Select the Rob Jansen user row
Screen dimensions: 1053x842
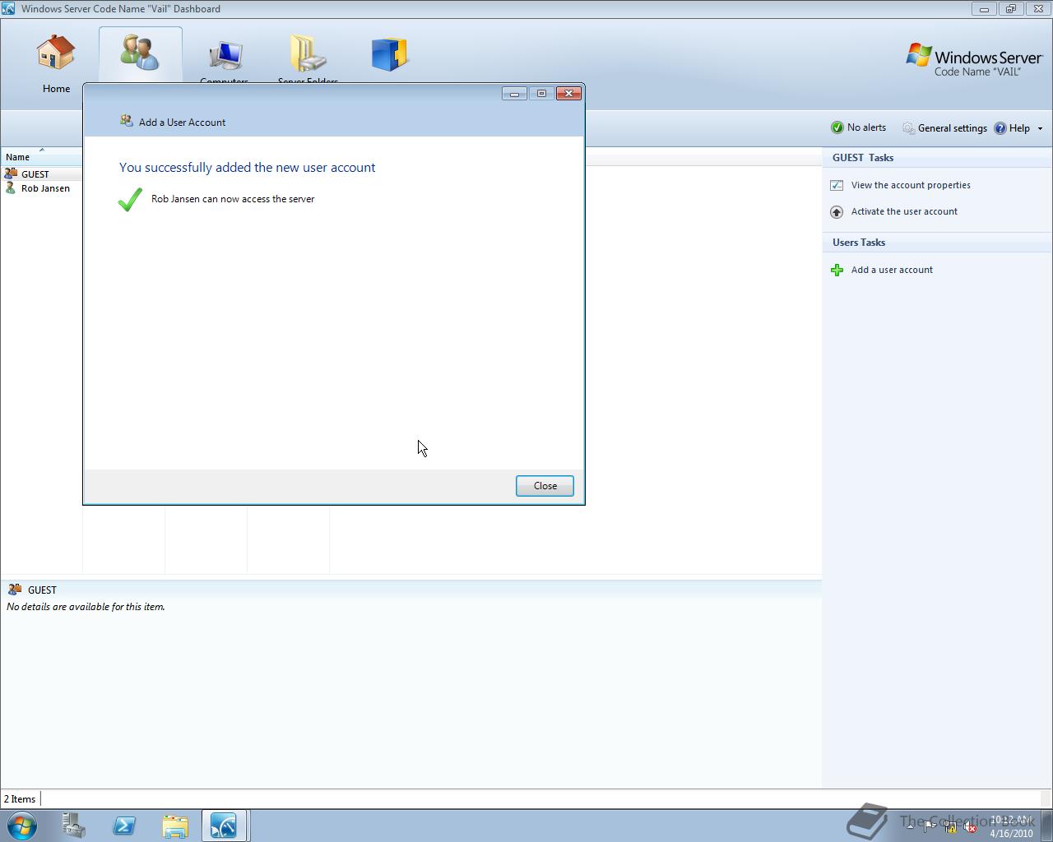[41, 188]
